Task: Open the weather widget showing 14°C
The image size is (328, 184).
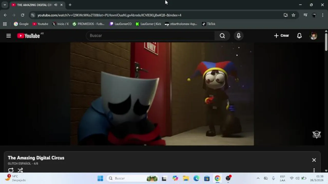Action: pos(16,178)
